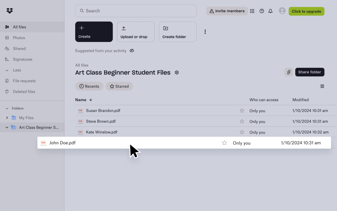This screenshot has width=337, height=211.
Task: Open Steve Brown.pdf
Action: tap(101, 121)
